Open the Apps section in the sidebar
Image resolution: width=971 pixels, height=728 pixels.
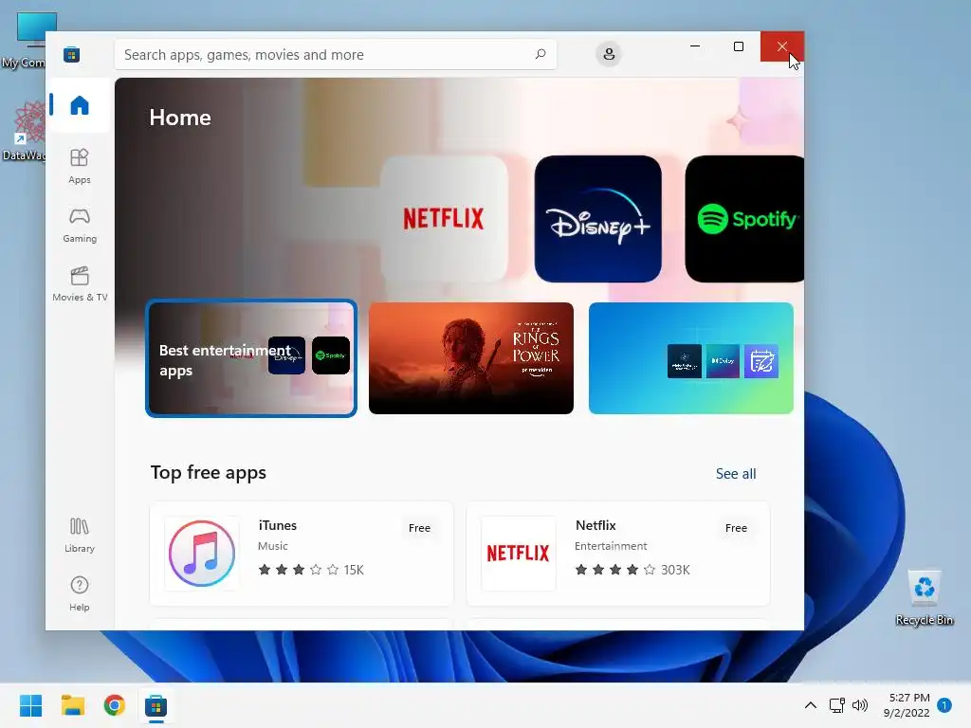click(x=80, y=166)
